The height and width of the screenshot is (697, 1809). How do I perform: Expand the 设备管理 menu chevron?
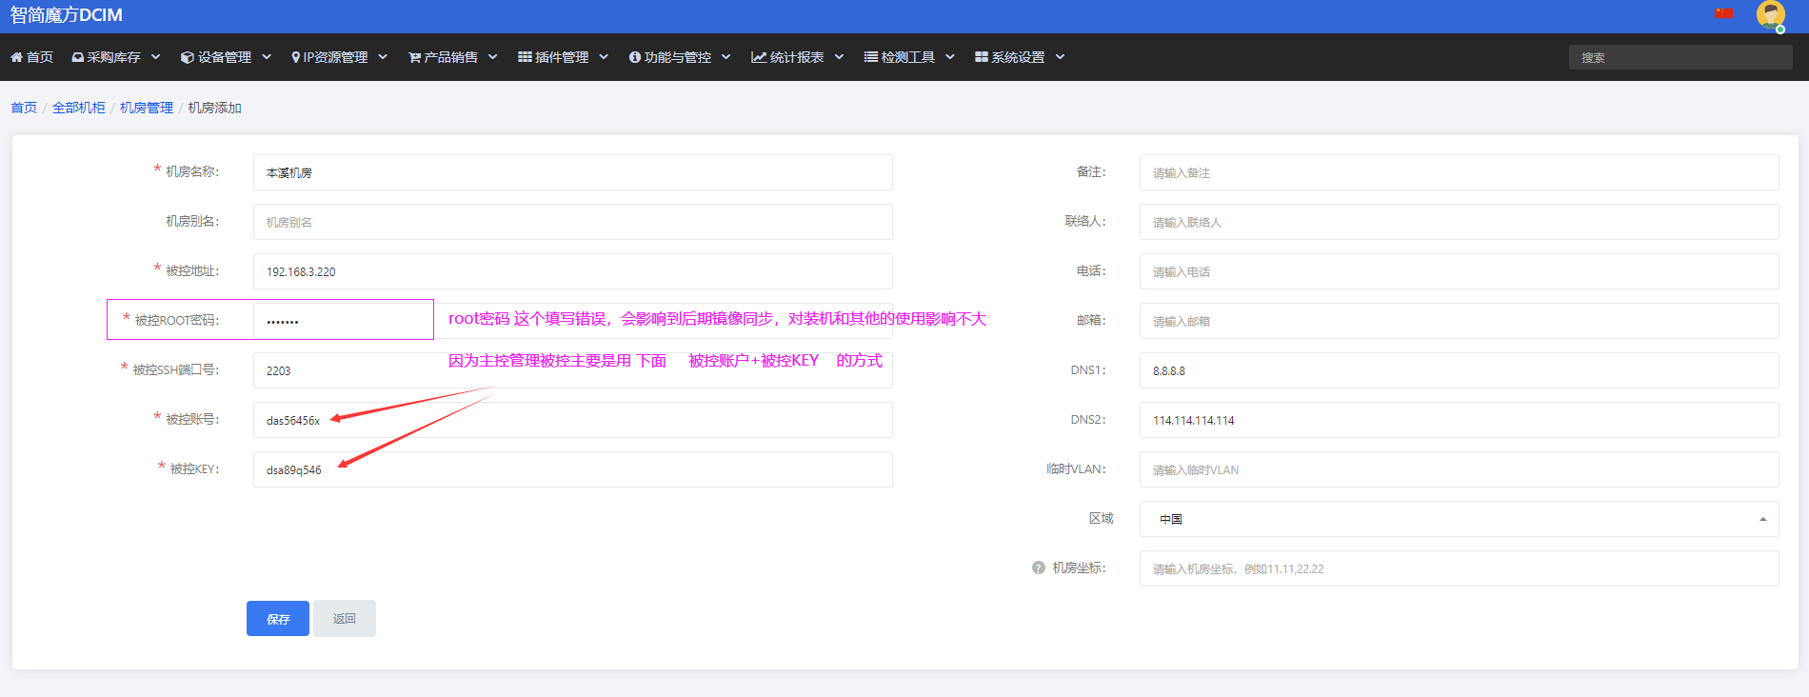pyautogui.click(x=267, y=57)
